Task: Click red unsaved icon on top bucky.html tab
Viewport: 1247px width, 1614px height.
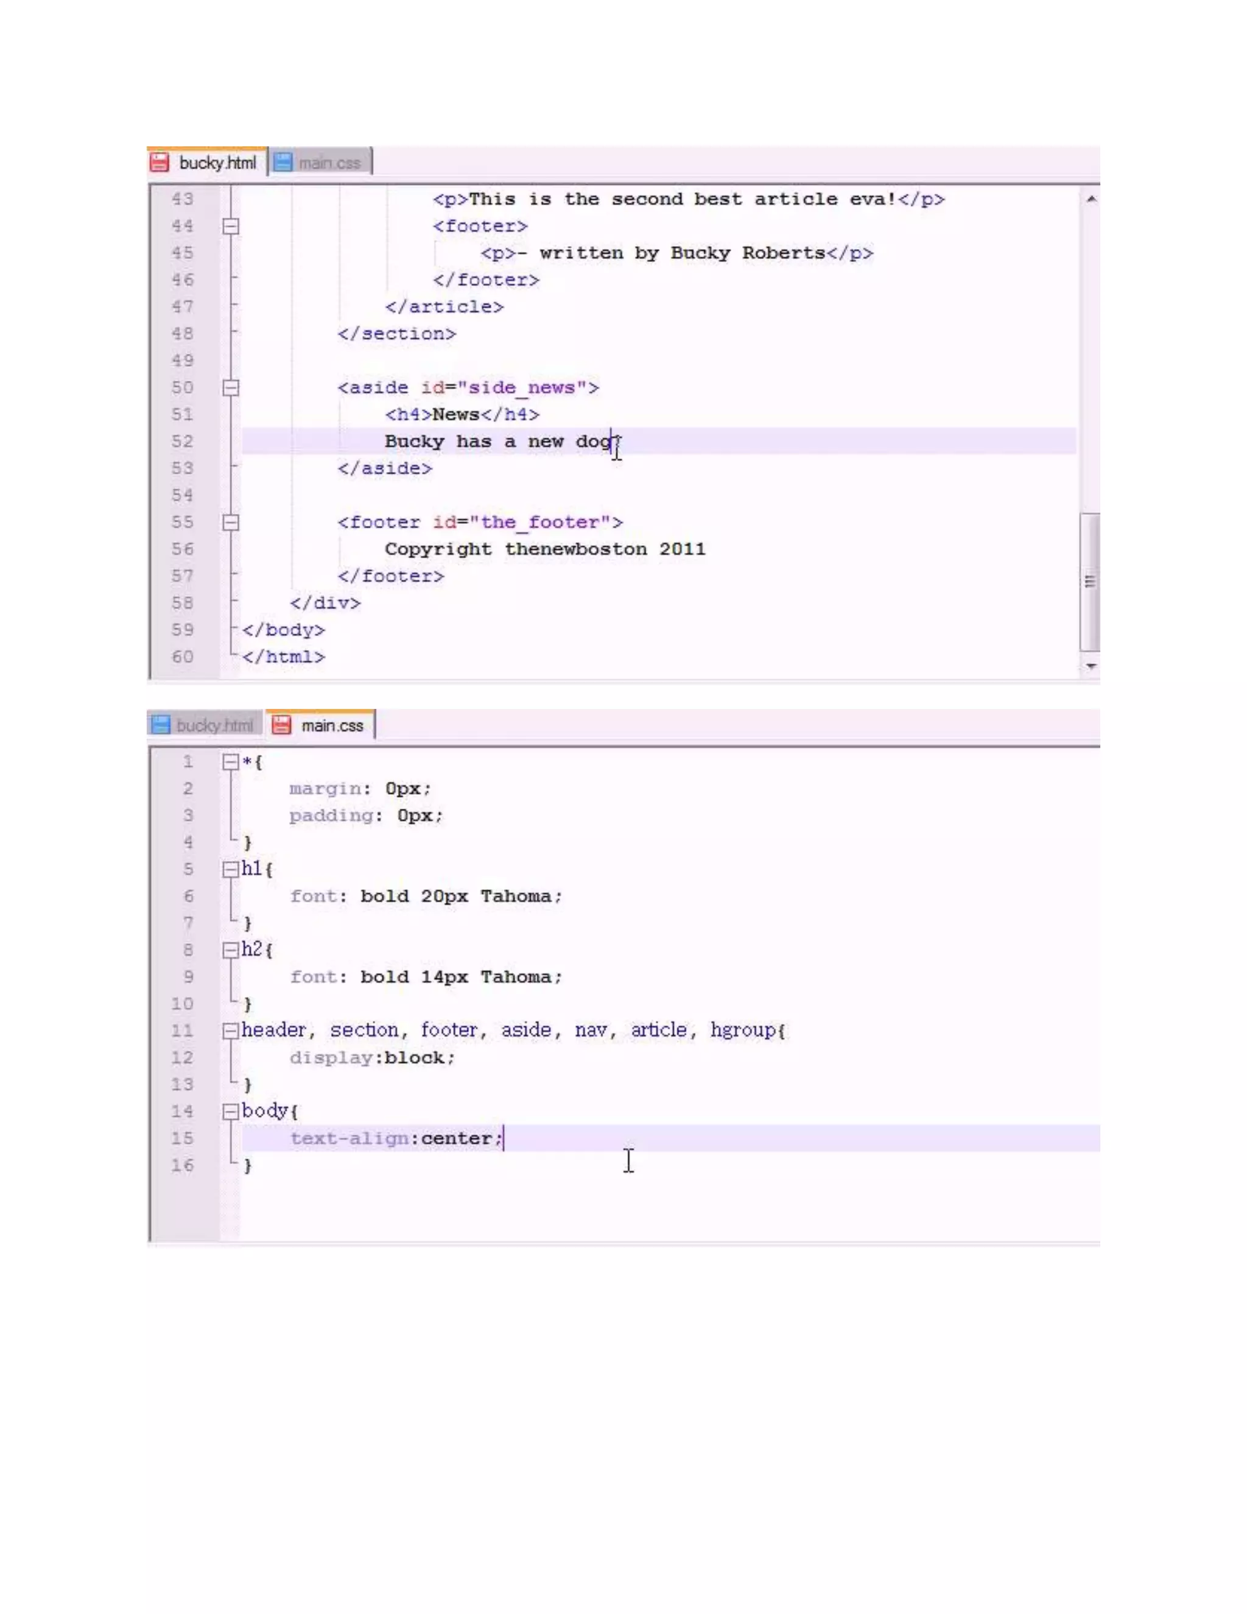Action: (160, 163)
